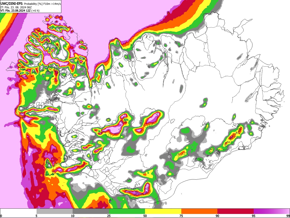Screen dimensions: 290x218
Task: Click the legend label '10'
Action: (73, 216)
